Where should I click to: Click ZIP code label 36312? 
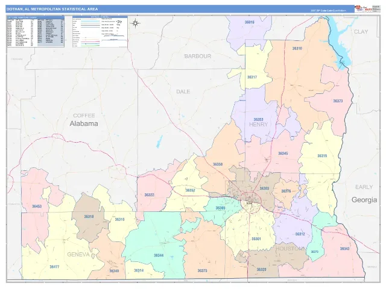click(x=300, y=234)
